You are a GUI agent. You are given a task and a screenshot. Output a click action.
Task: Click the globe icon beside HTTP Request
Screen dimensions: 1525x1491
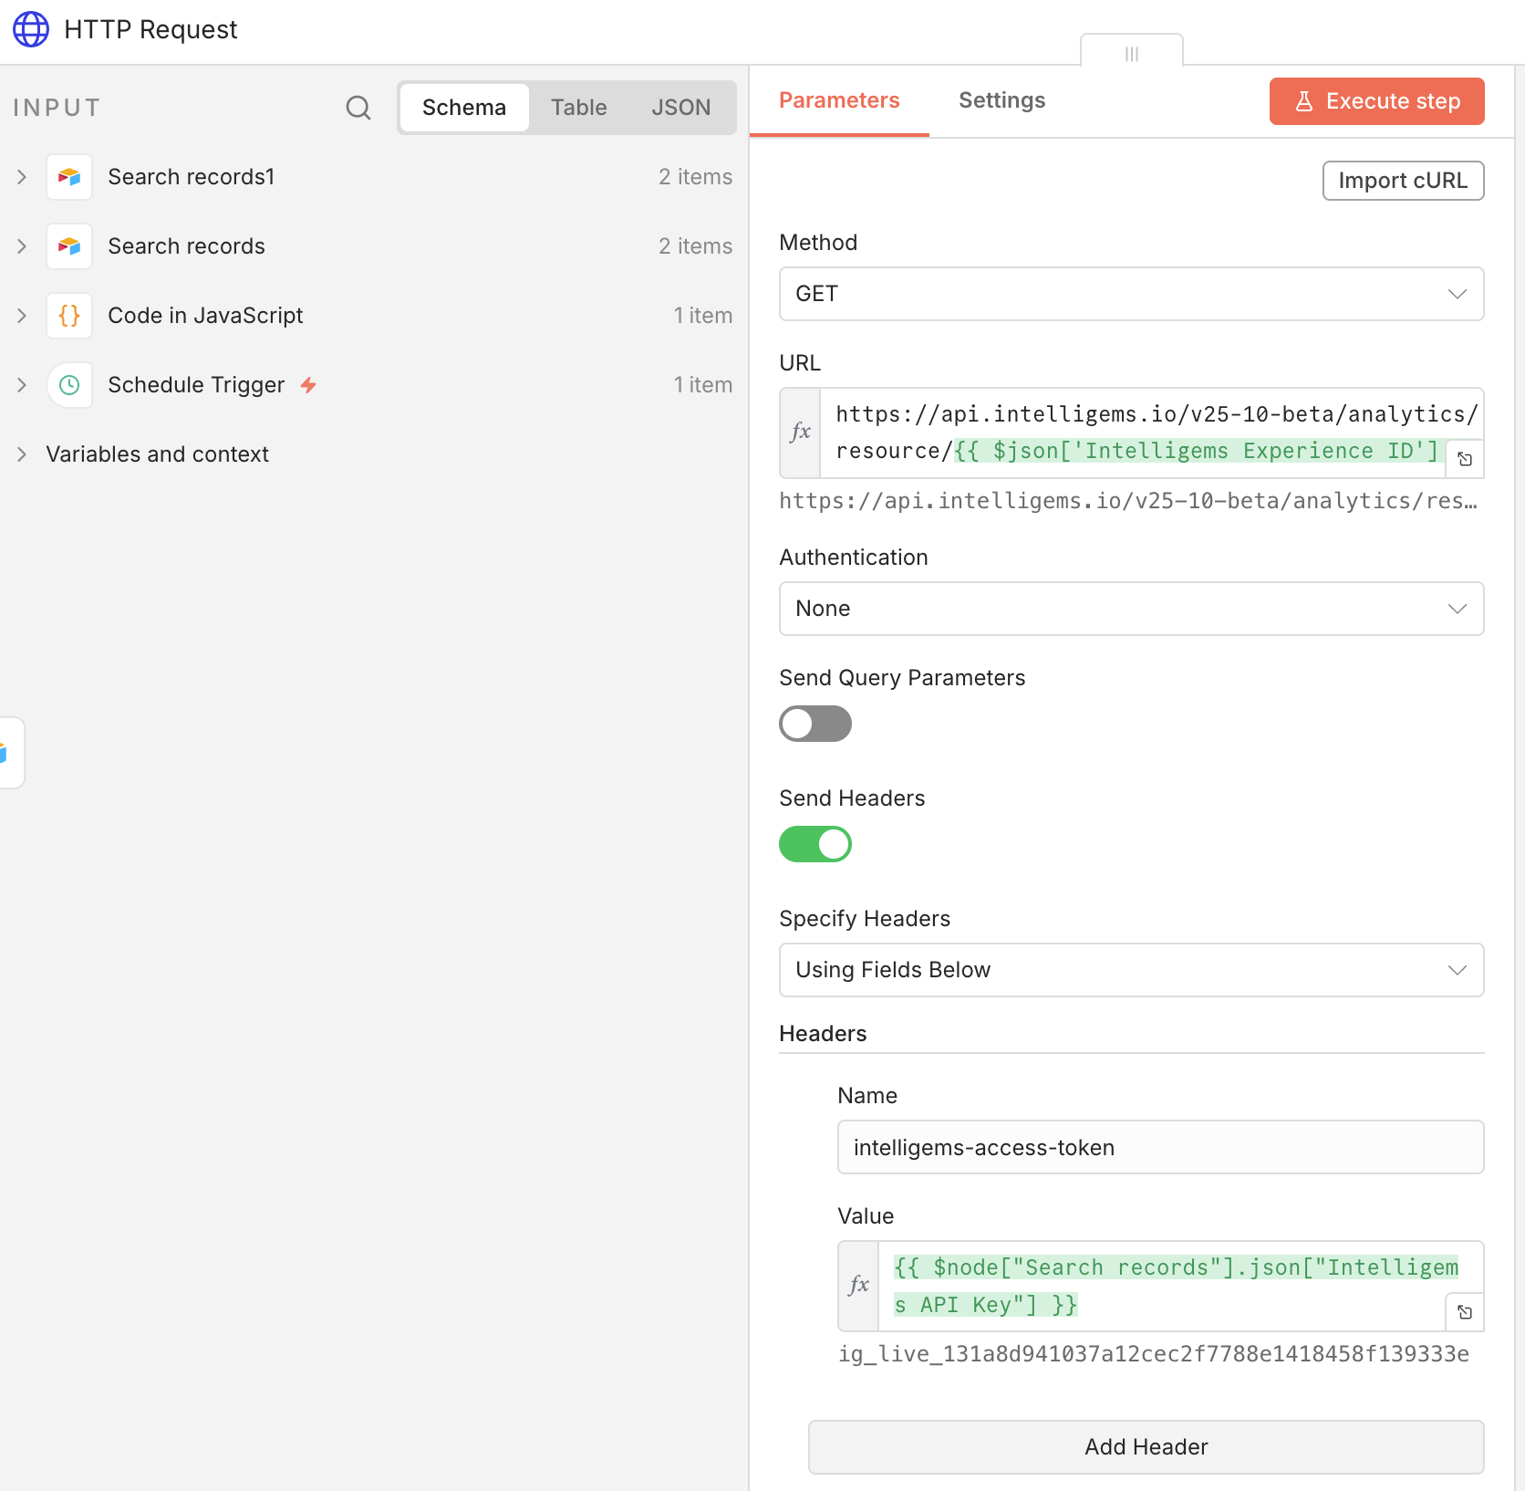tap(31, 29)
